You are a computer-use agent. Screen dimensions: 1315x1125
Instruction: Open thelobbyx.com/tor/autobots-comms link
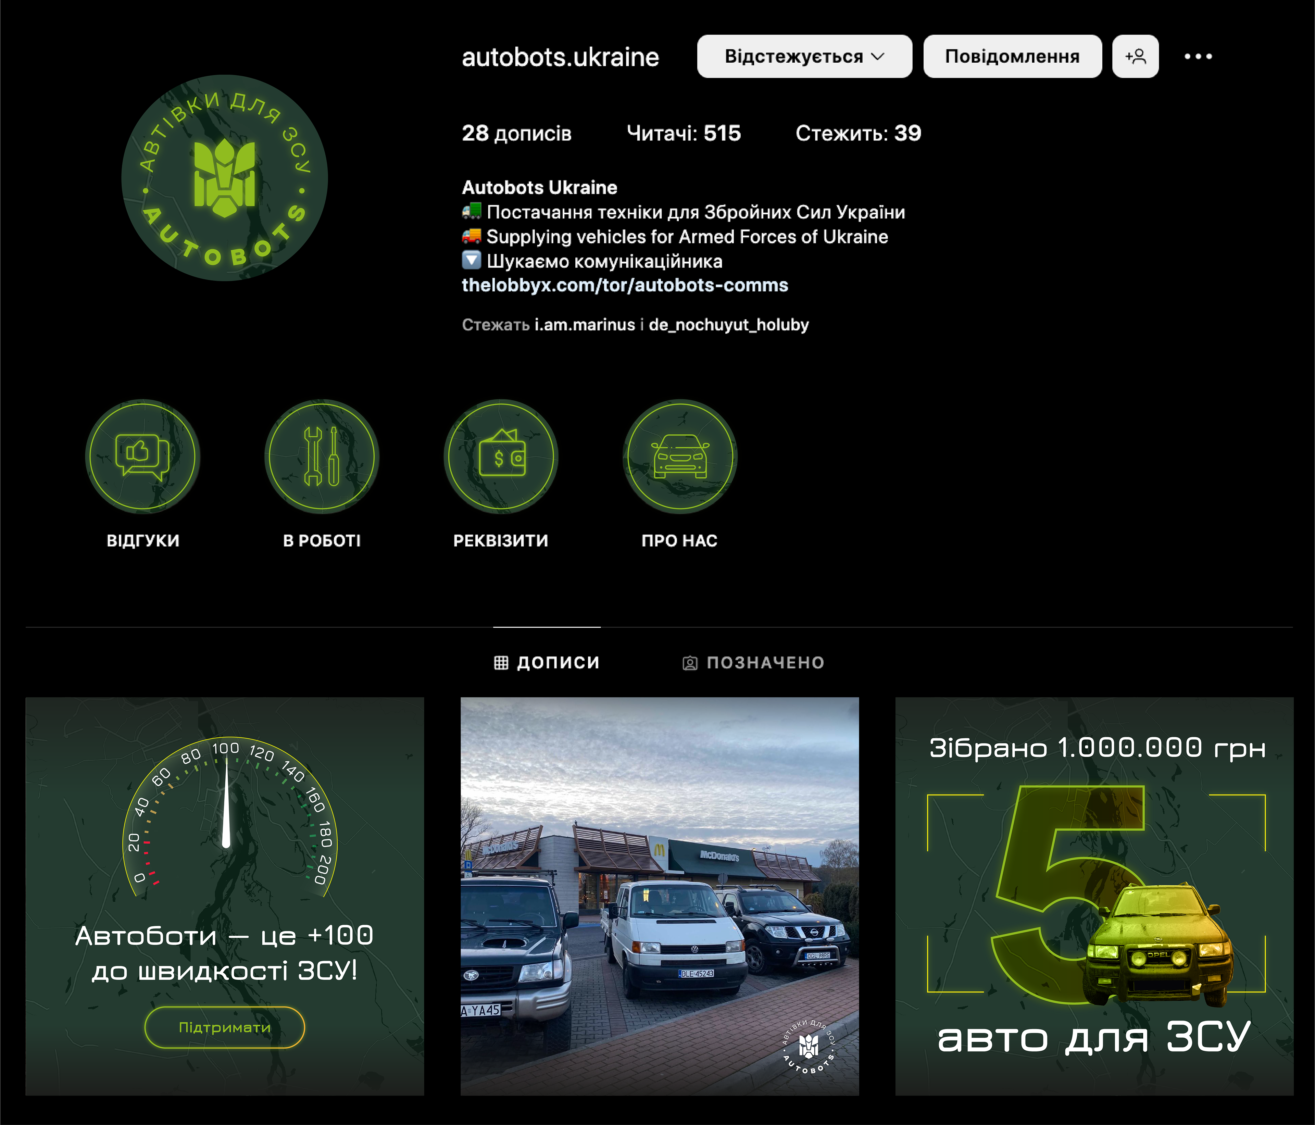(x=625, y=286)
